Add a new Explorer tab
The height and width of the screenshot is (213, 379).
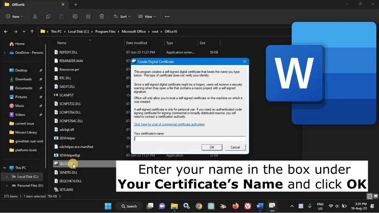[76, 4]
